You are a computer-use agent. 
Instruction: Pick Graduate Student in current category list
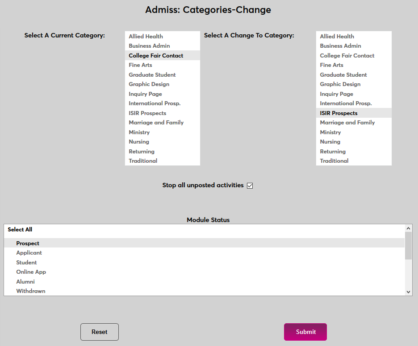tap(152, 75)
